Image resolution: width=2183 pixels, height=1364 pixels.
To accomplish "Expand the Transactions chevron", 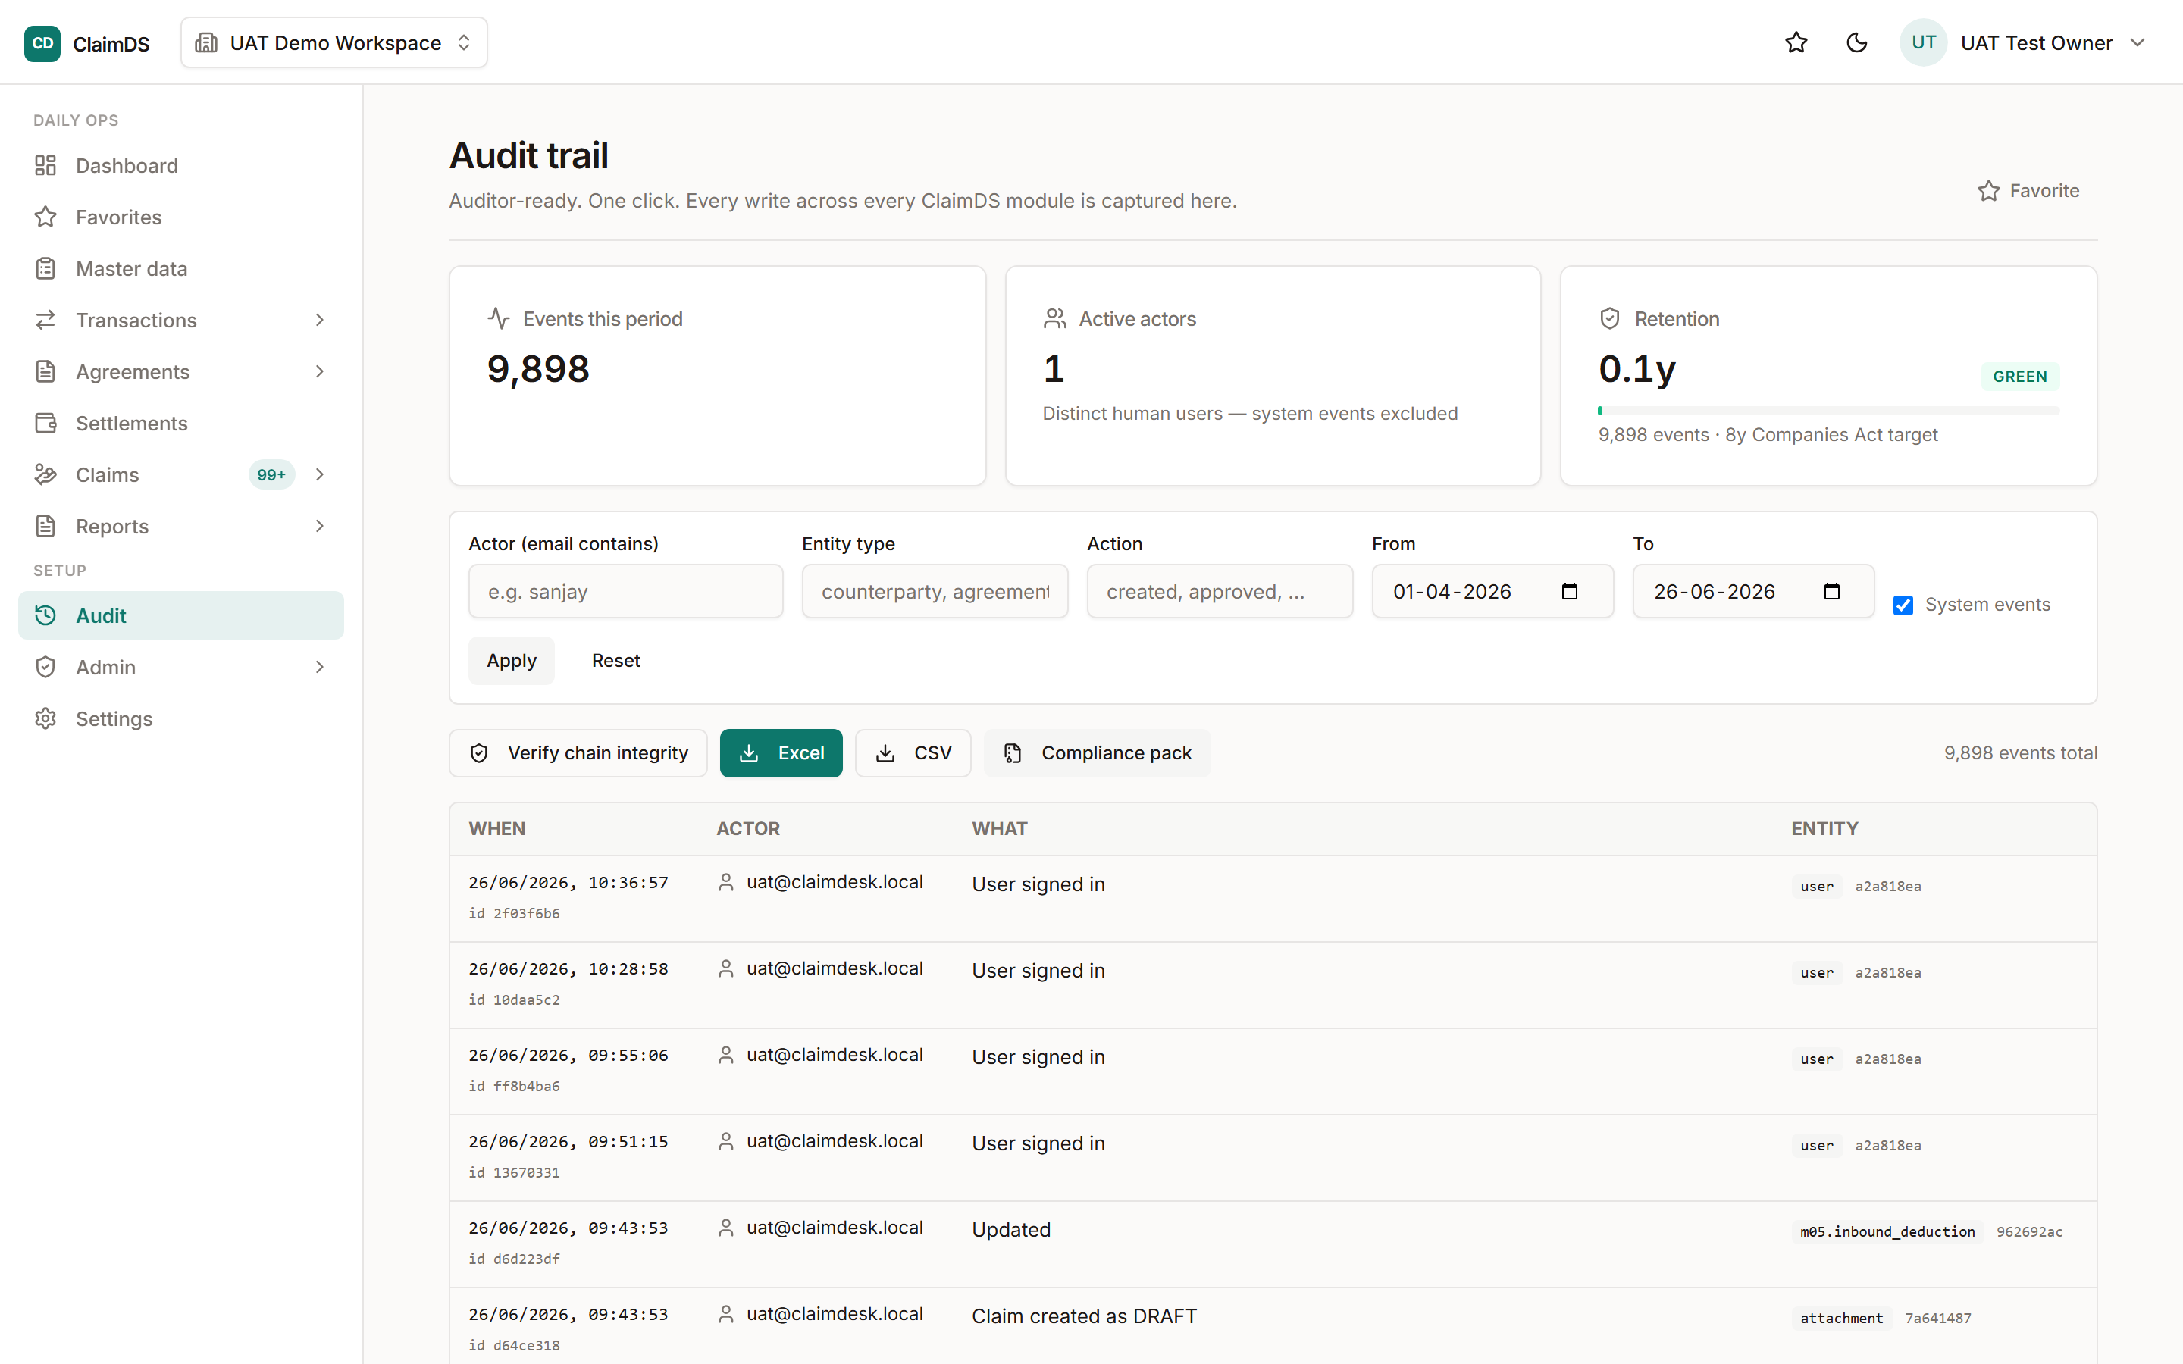I will point(319,319).
